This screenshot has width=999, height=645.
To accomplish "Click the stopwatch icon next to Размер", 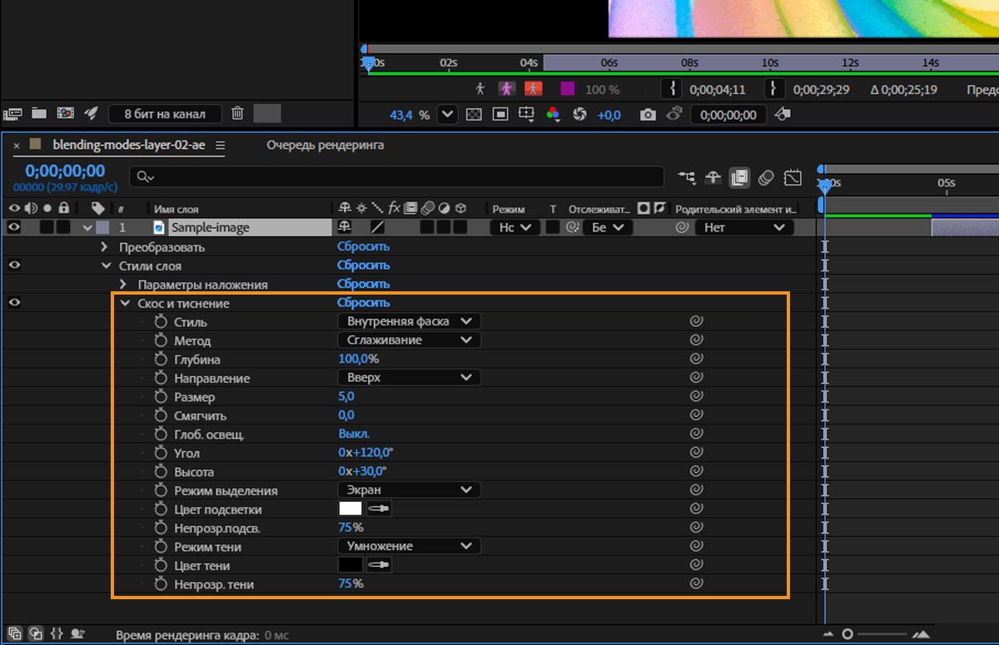I will (x=161, y=397).
